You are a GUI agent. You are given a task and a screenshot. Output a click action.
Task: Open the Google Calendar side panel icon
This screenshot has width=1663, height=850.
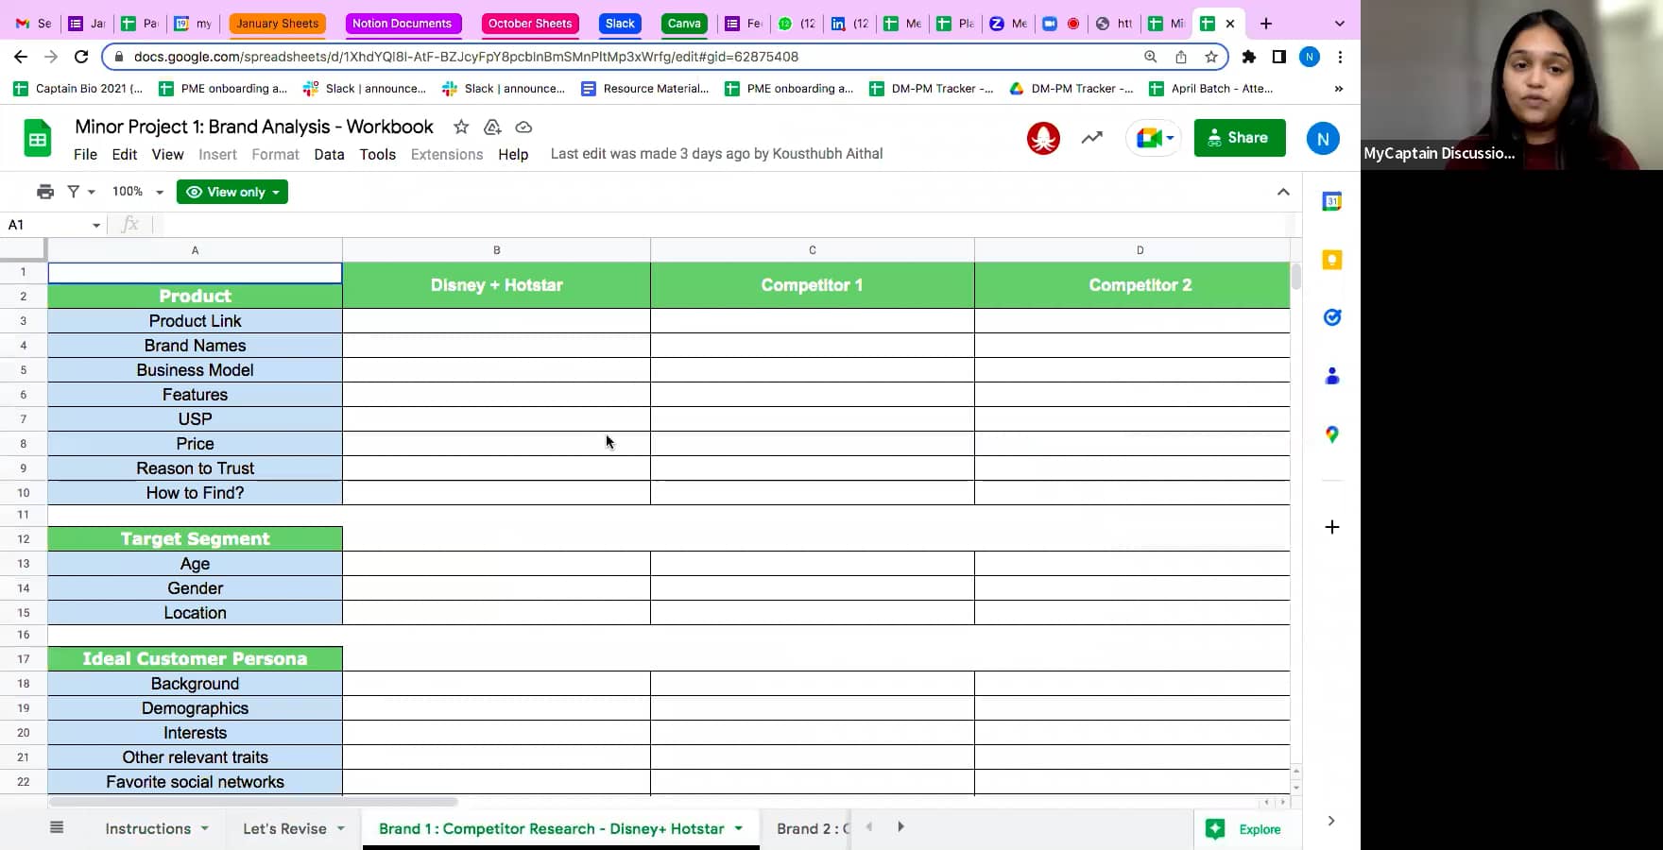coord(1332,201)
